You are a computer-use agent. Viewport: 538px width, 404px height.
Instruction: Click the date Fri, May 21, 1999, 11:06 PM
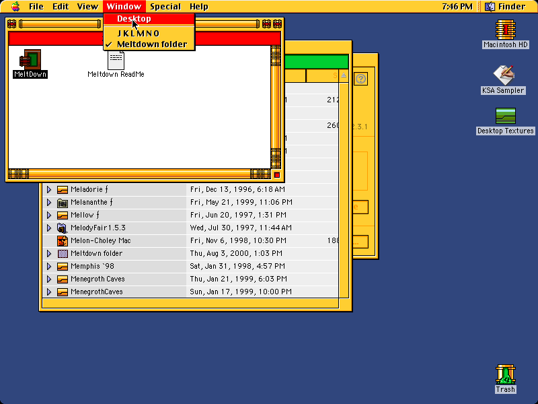tap(241, 203)
